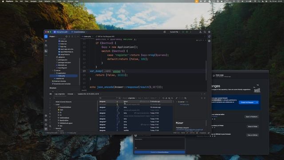Open the Current File run configuration dropdown
The width and height of the screenshot is (284, 160).
pyautogui.click(x=175, y=32)
